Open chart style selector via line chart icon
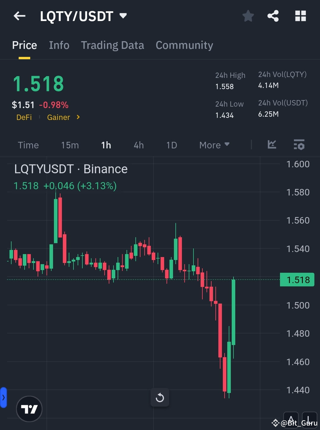Image resolution: width=320 pixels, height=430 pixels. [272, 145]
